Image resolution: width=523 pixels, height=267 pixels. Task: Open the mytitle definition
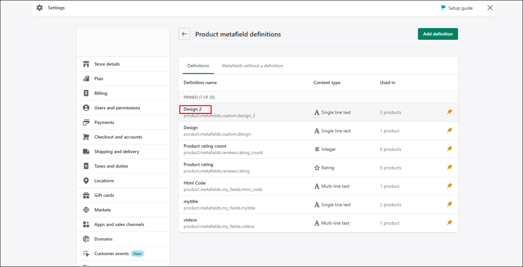tap(318, 204)
